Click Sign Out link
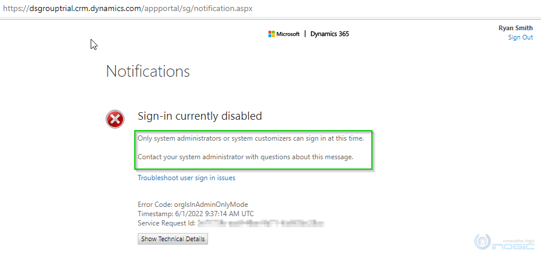This screenshot has width=541, height=258. [520, 37]
